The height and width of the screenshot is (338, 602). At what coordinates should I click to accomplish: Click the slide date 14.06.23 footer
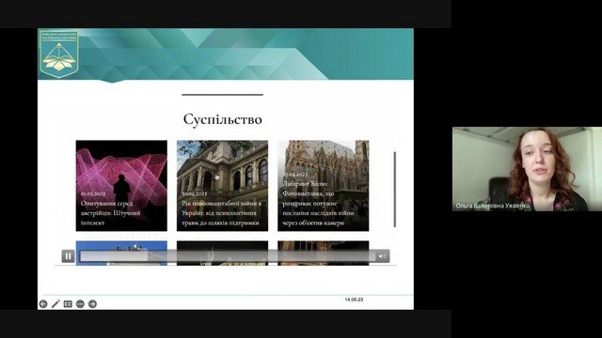(x=354, y=300)
